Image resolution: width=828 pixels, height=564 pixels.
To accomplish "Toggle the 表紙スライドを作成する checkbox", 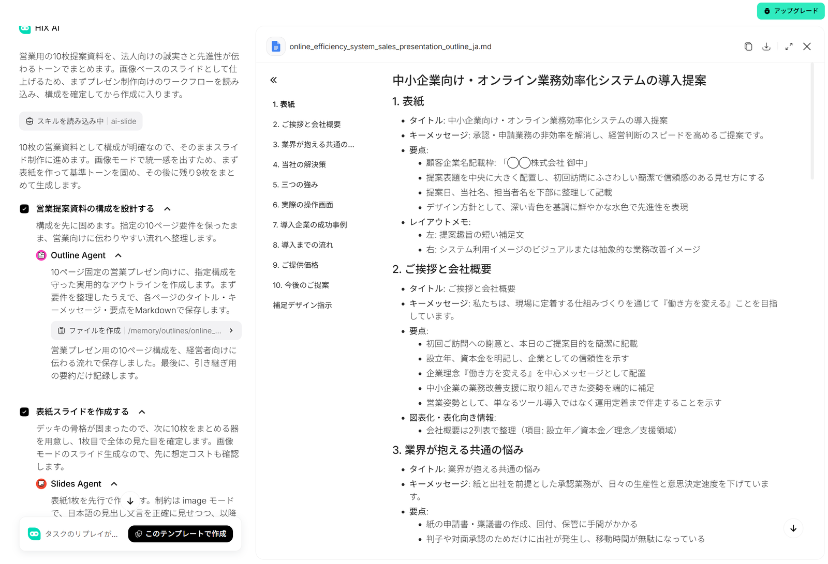I will pos(24,412).
